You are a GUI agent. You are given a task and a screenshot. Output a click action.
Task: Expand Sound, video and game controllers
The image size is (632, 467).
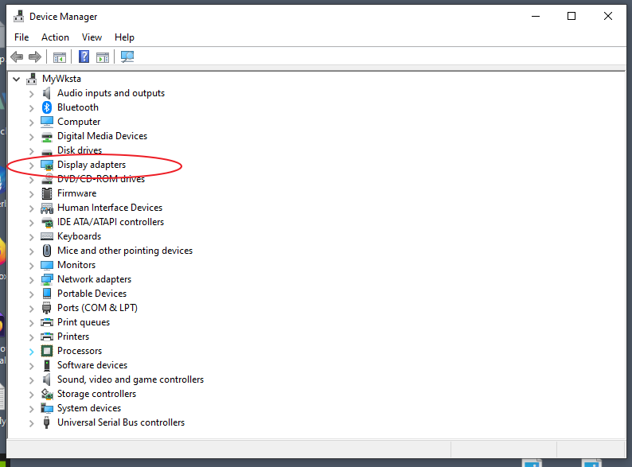31,380
